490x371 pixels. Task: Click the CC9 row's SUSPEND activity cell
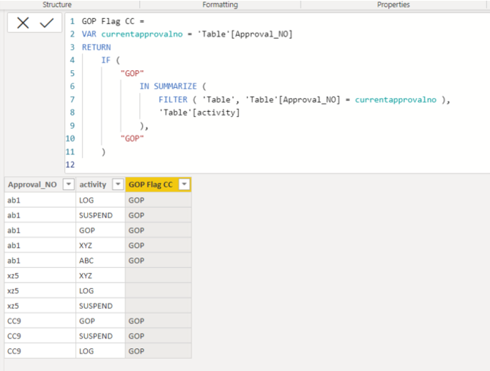[x=100, y=336]
